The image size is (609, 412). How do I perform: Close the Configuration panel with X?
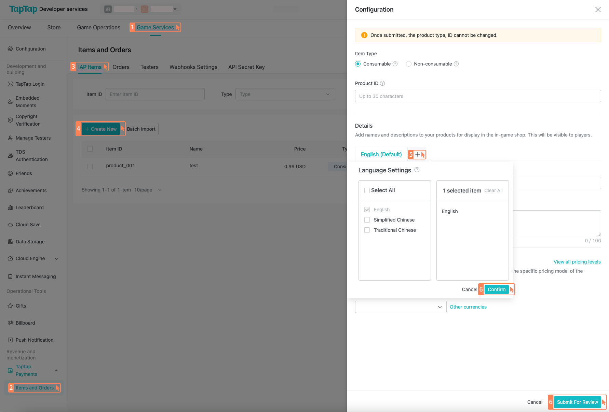[598, 10]
